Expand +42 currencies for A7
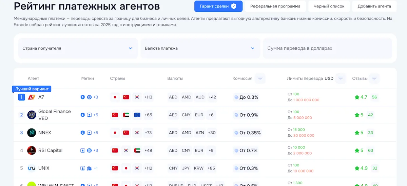 click(x=212, y=97)
